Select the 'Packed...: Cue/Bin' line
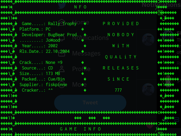 (43, 79)
